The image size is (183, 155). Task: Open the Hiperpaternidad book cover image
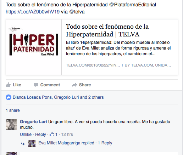coord(34,47)
